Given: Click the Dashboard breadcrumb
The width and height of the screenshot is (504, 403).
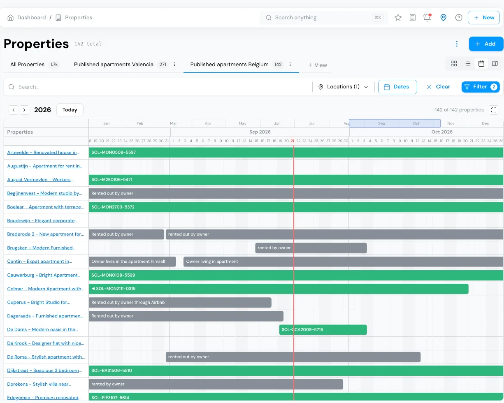Looking at the screenshot, I should pos(31,18).
